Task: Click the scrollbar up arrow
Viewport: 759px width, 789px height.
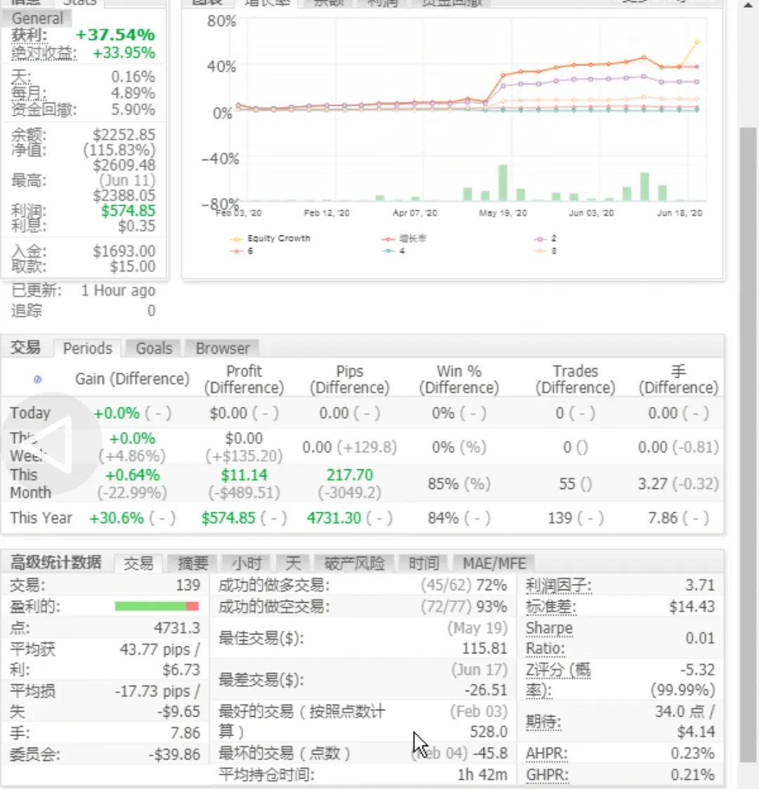Action: click(749, 5)
